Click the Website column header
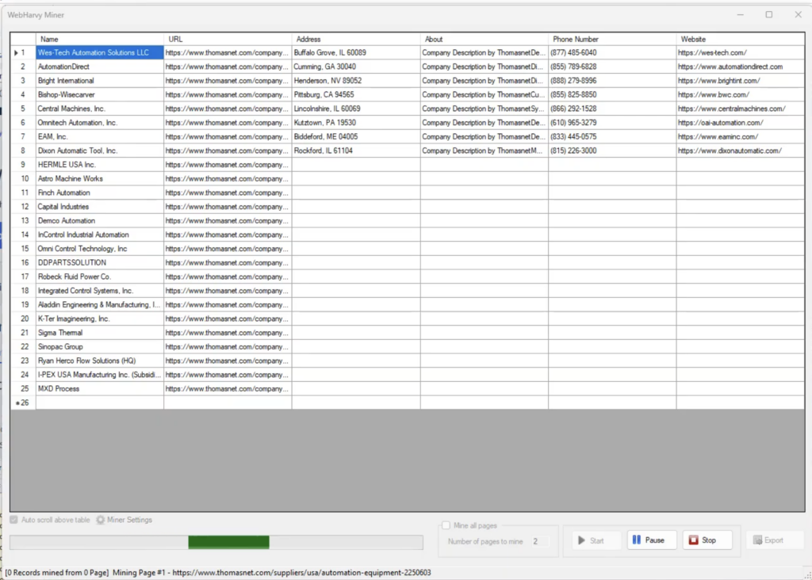Image resolution: width=812 pixels, height=580 pixels. [739, 39]
